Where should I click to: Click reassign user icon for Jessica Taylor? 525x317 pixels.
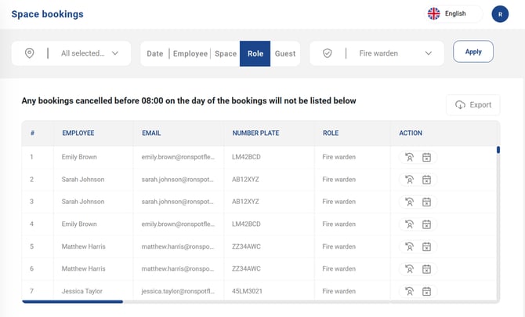[x=408, y=291]
